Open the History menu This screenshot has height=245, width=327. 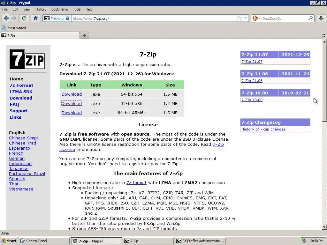click(41, 9)
